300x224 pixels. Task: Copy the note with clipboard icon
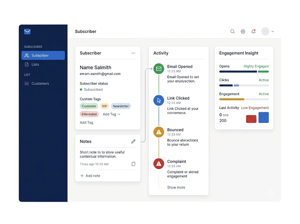click(133, 164)
